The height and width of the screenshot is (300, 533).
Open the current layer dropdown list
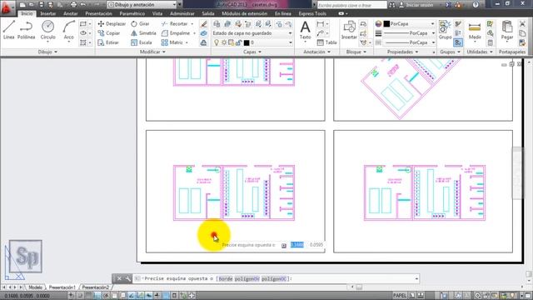pos(252,42)
